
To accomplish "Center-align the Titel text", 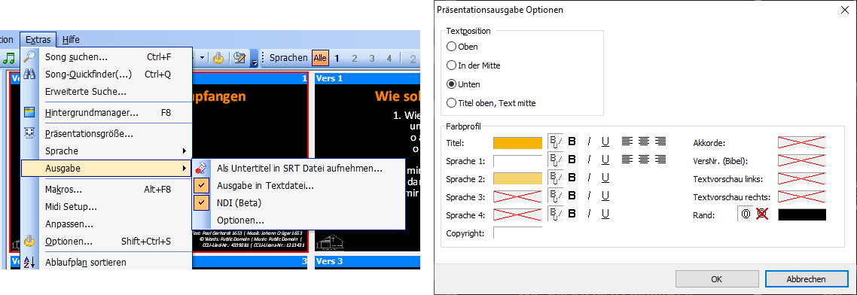I will (x=644, y=141).
